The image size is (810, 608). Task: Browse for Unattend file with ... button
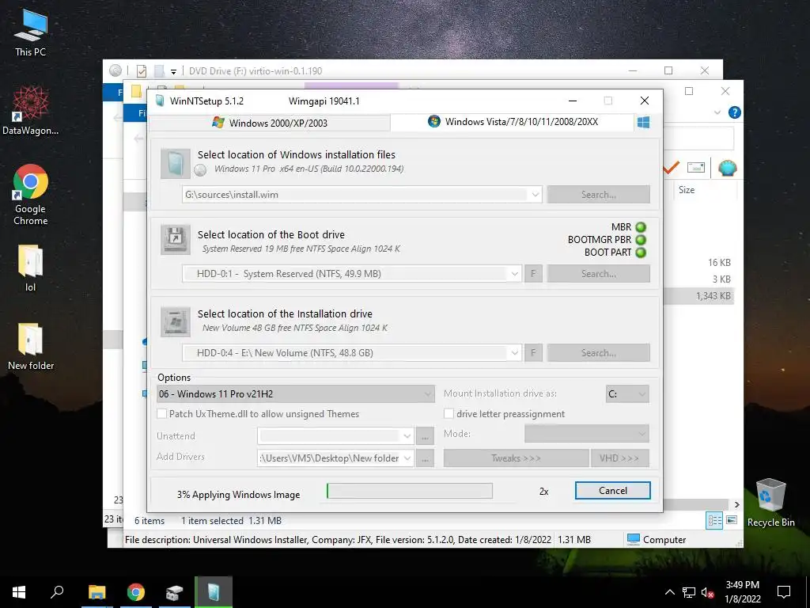coord(425,436)
